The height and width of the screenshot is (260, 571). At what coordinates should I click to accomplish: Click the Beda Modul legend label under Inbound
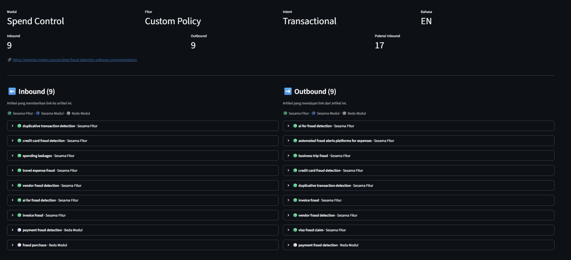tap(81, 113)
